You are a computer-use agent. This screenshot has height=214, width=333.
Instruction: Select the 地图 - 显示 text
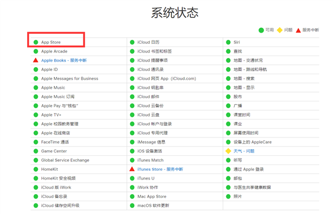coord(244,88)
